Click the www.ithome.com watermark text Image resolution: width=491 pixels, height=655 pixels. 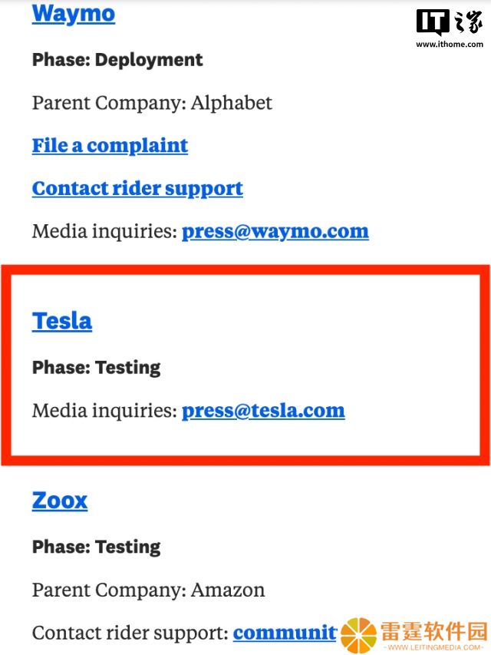[x=450, y=44]
